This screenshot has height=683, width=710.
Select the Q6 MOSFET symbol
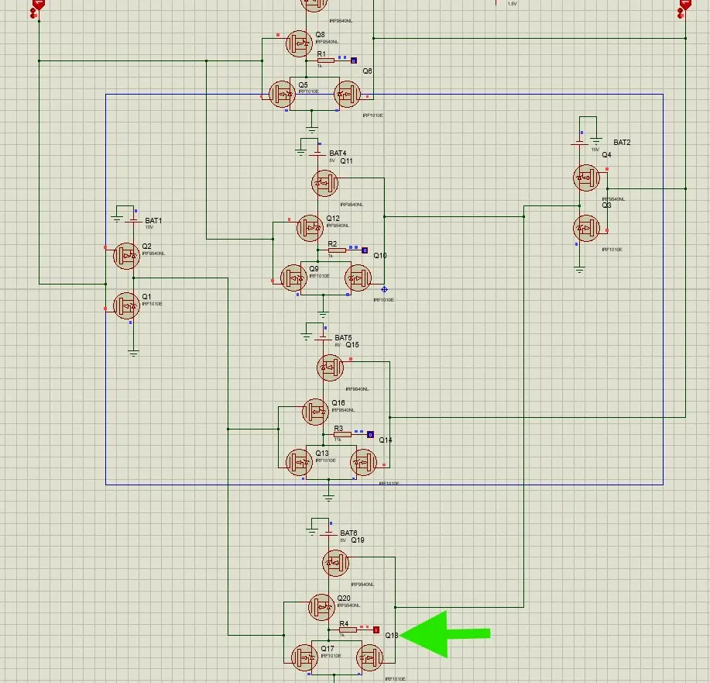click(348, 95)
